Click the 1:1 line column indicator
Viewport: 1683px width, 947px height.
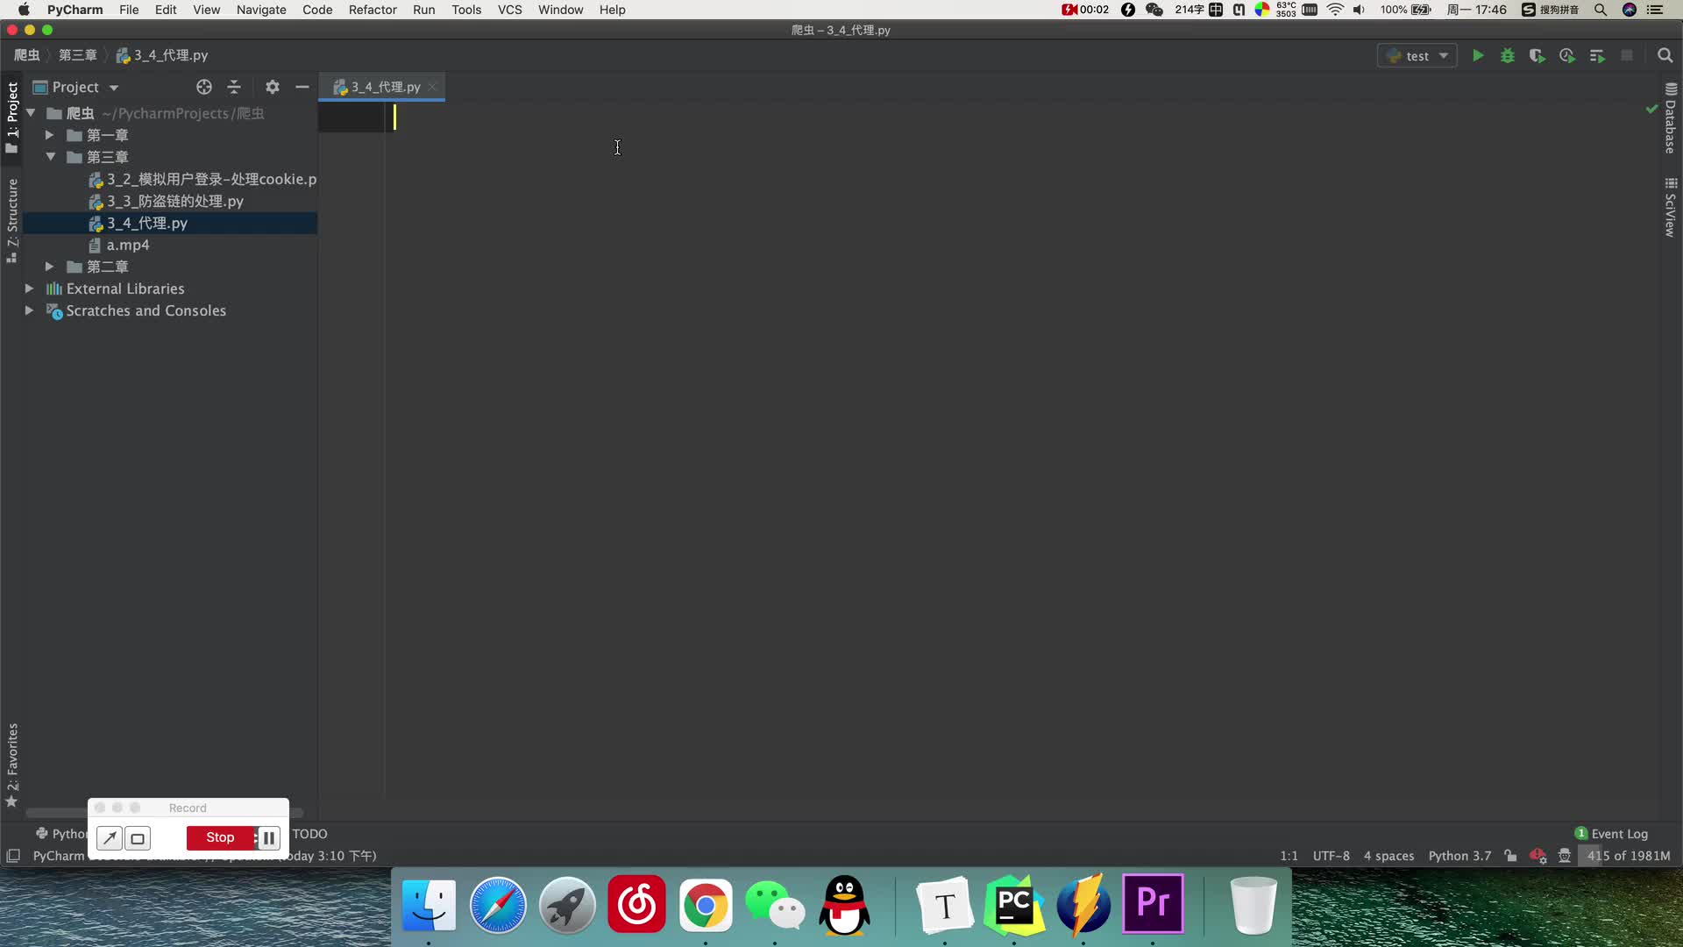tap(1289, 856)
